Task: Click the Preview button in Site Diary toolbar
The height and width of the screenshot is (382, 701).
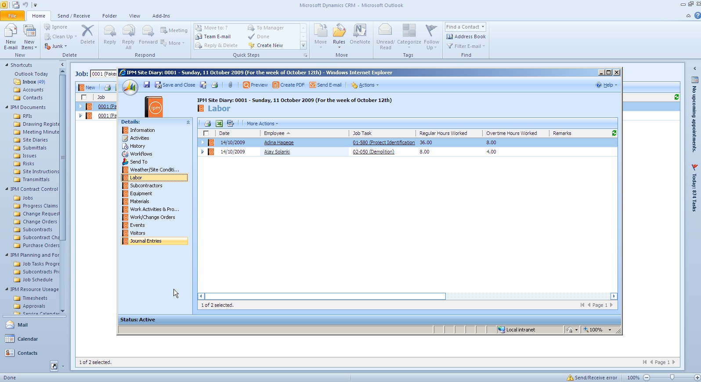Action: click(x=255, y=85)
